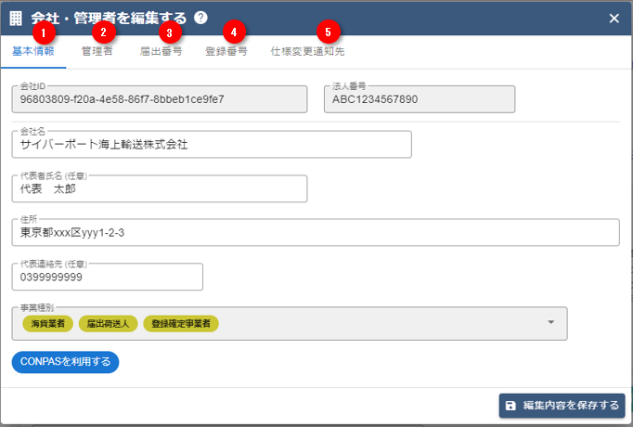Viewport: 633px width, 427px height.
Task: Go to the 登録番号 tab
Action: pyautogui.click(x=226, y=52)
